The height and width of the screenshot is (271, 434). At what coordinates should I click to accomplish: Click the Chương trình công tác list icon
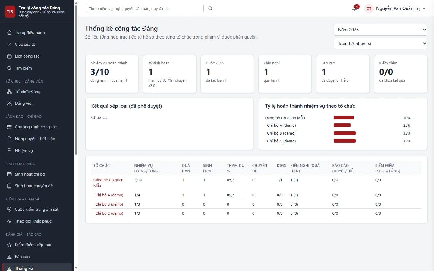click(x=9, y=127)
